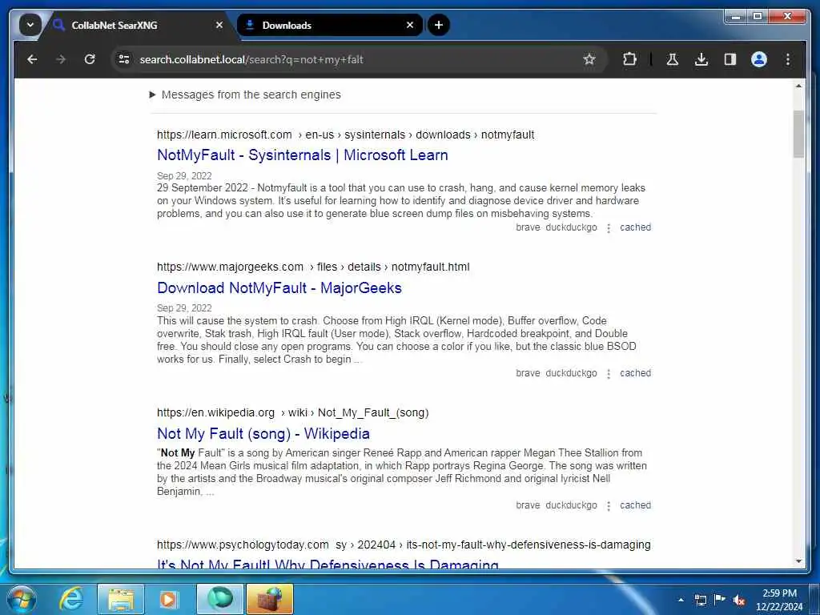Open options dots for Wikipedia result
Screen dimensions: 820x615
(609, 506)
